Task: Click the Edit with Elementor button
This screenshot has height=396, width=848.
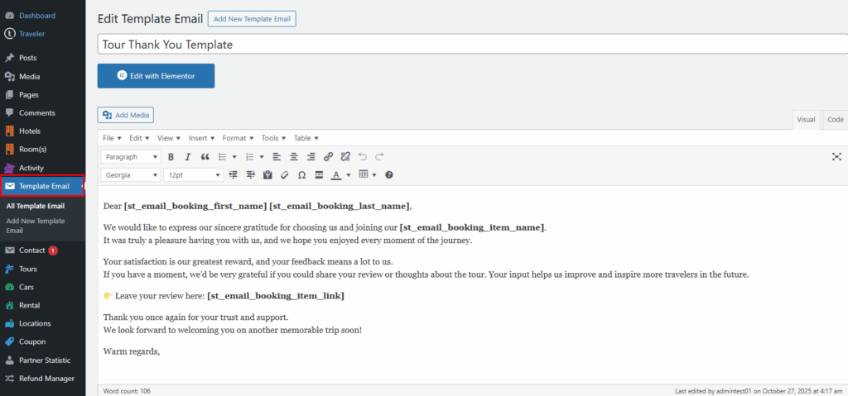Action: (x=156, y=76)
